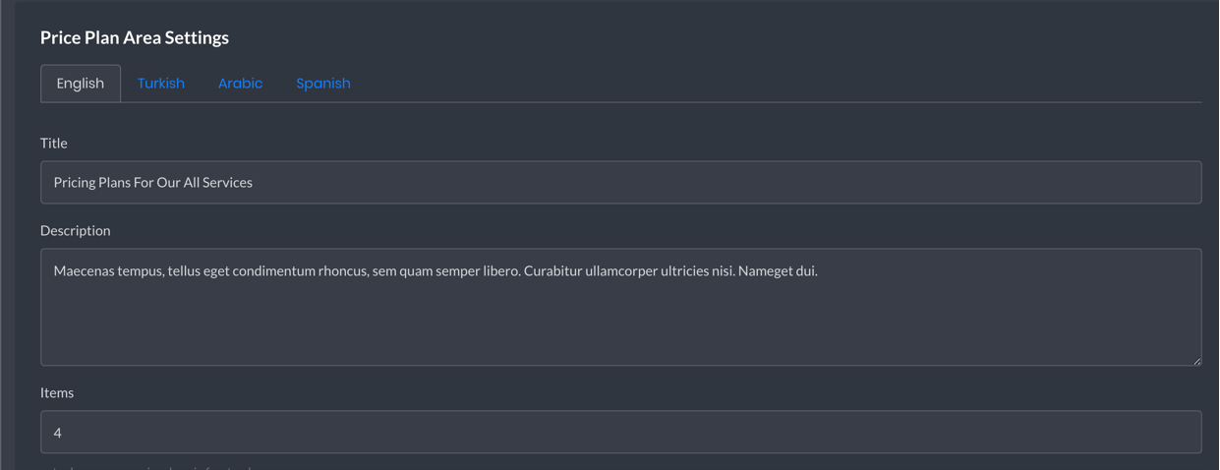Image resolution: width=1220 pixels, height=470 pixels.
Task: Click the Description field label
Action: coord(76,231)
